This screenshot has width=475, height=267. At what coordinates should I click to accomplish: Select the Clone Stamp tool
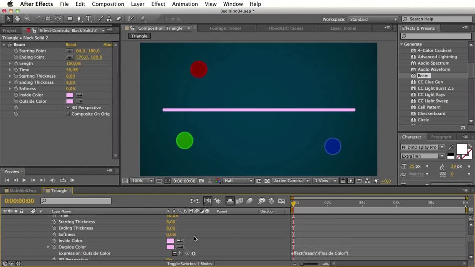tap(109, 19)
